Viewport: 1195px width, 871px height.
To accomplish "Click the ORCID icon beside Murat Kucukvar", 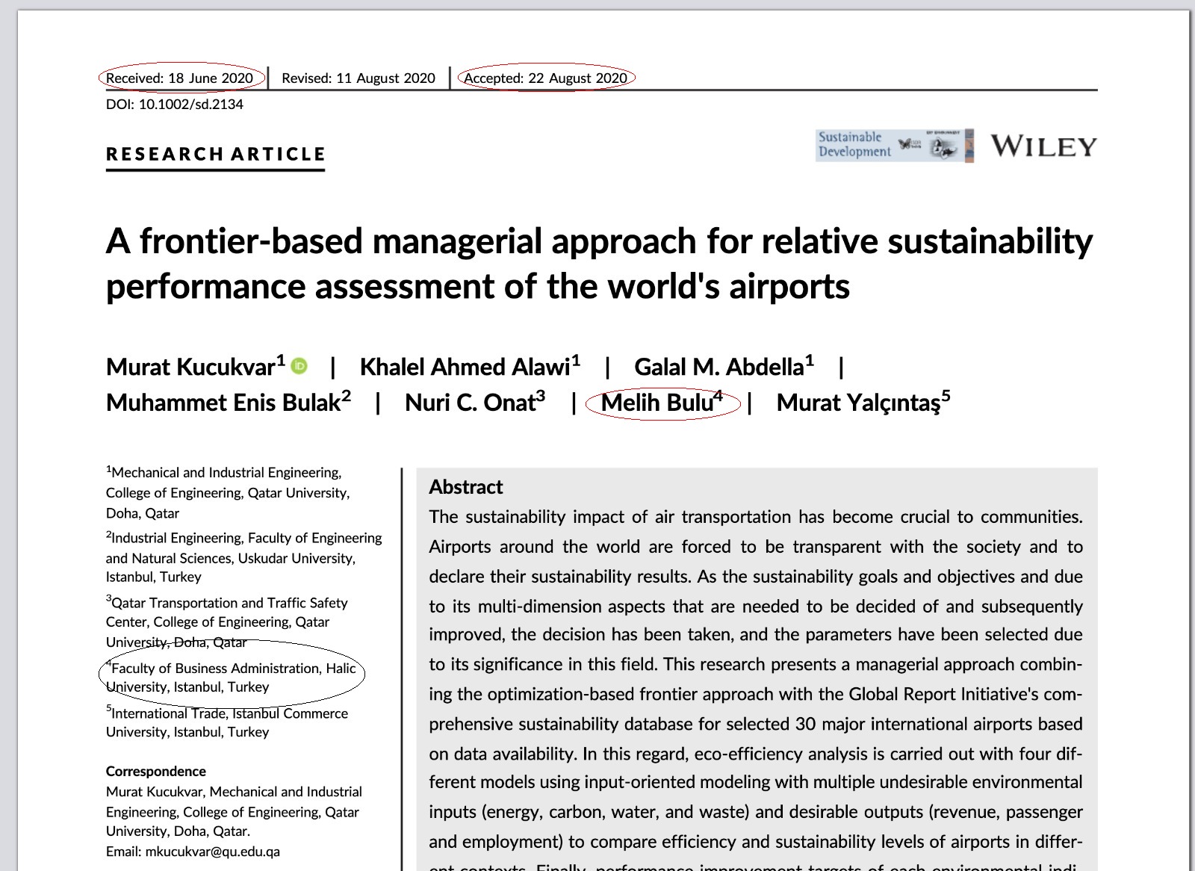I will coord(299,366).
